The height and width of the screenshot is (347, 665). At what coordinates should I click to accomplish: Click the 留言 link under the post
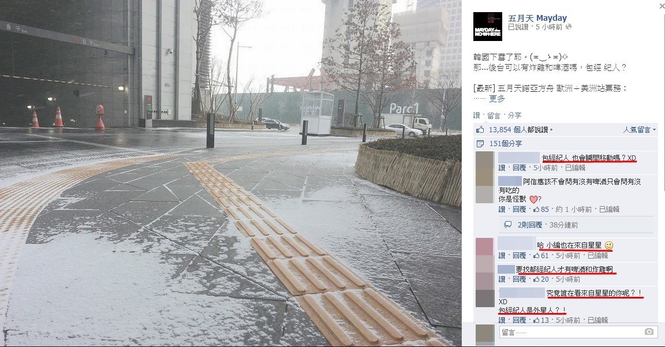point(494,115)
